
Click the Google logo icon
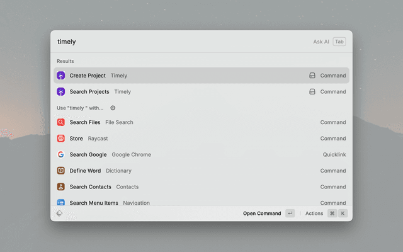pyautogui.click(x=61, y=154)
